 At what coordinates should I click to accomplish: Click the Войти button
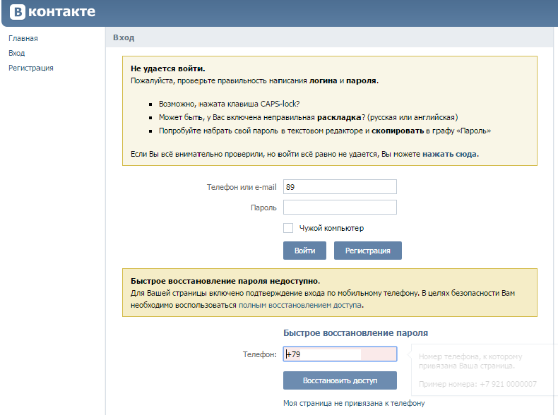pyautogui.click(x=304, y=251)
